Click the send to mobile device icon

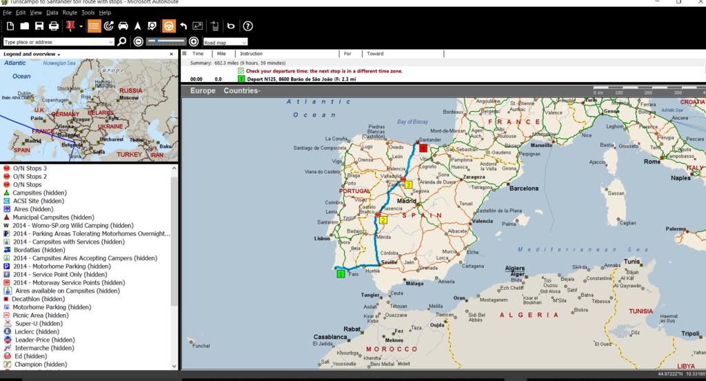[215, 26]
